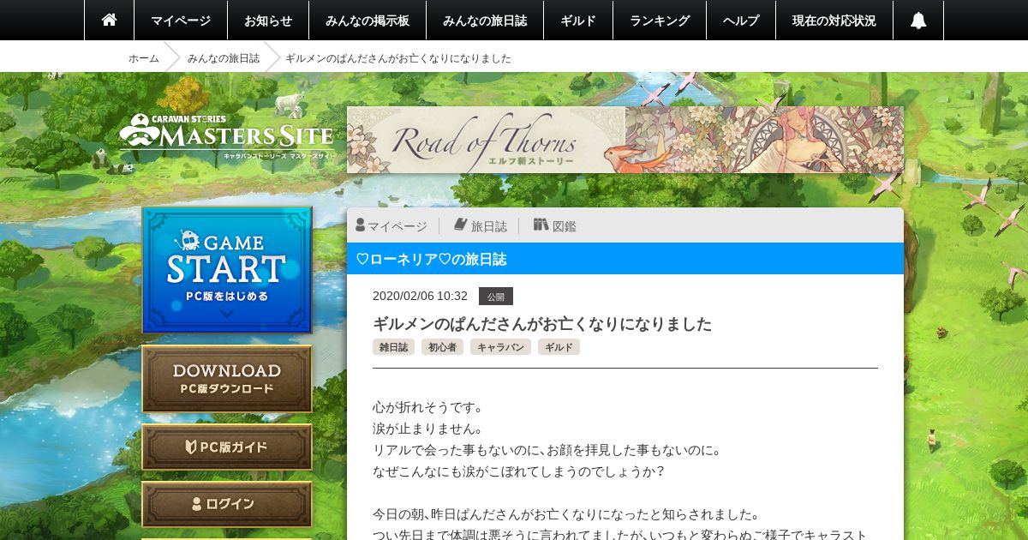The image size is (1028, 540).
Task: Open the notification bell icon
Action: point(918,20)
